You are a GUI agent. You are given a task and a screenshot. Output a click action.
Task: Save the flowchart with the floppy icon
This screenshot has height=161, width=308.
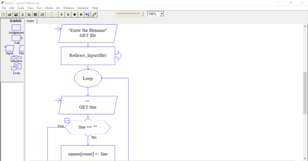click(x=16, y=14)
